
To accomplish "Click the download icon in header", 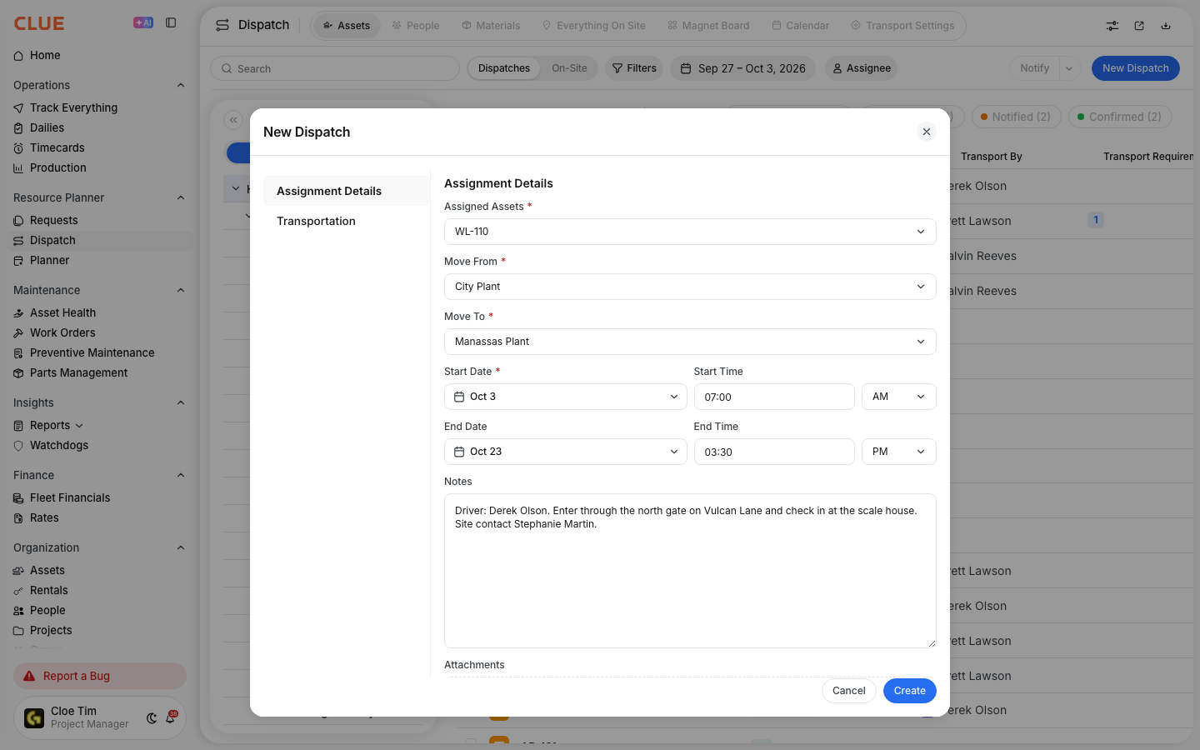I will [x=1166, y=26].
